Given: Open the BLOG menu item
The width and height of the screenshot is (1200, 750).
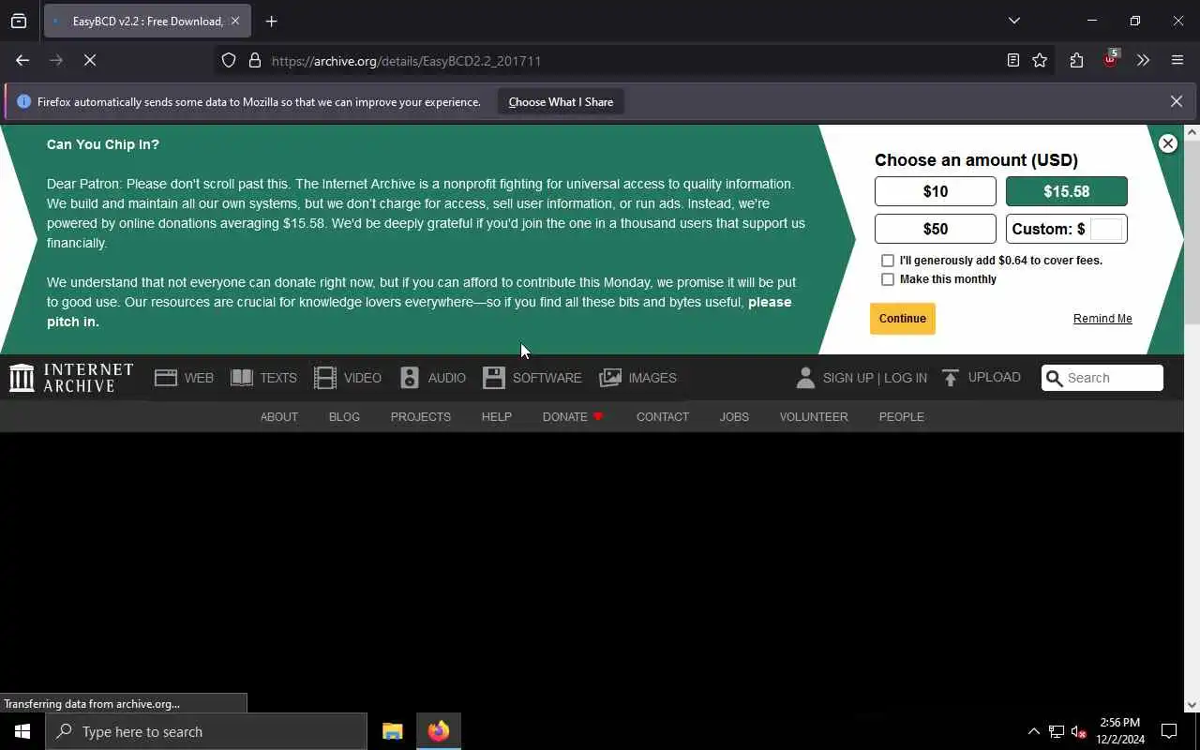Looking at the screenshot, I should coord(344,417).
